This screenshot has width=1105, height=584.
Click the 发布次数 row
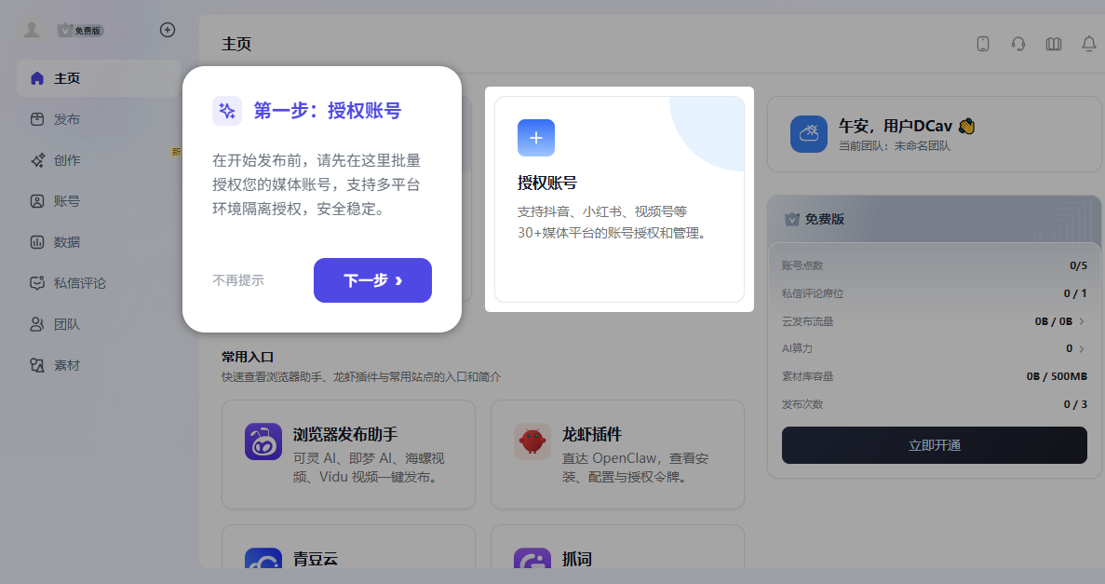(935, 404)
